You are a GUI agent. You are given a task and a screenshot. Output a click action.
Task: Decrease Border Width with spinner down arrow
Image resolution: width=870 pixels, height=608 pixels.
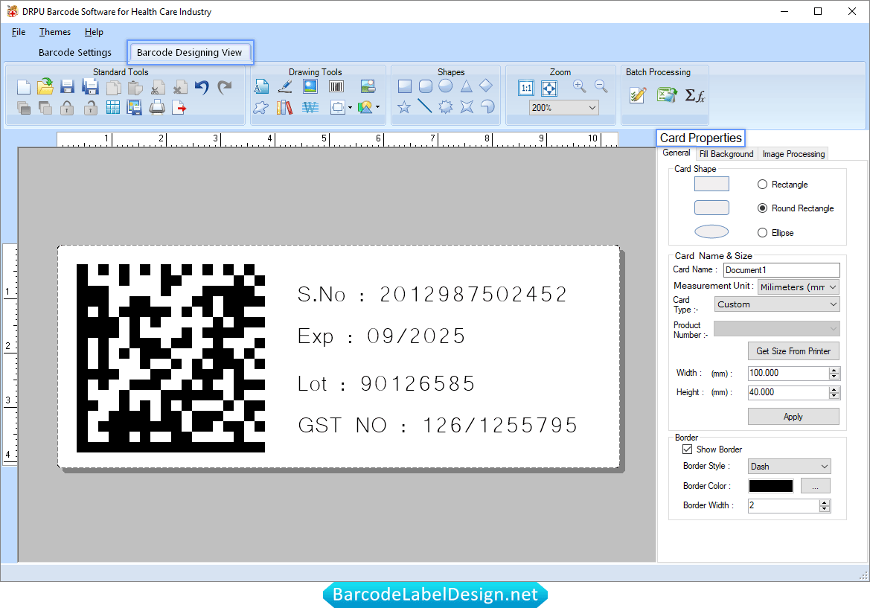point(825,509)
